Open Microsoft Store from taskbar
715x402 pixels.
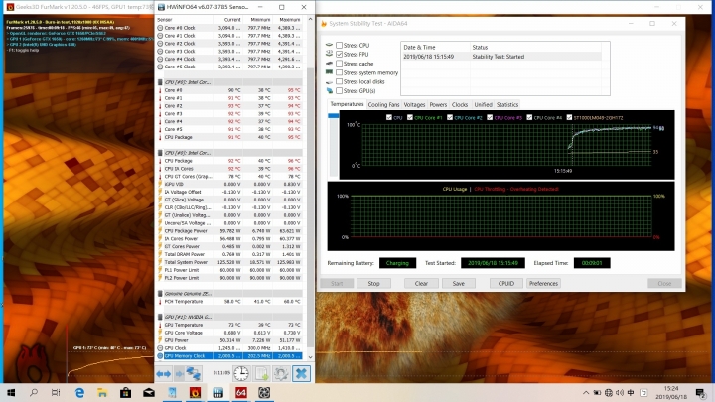click(126, 392)
